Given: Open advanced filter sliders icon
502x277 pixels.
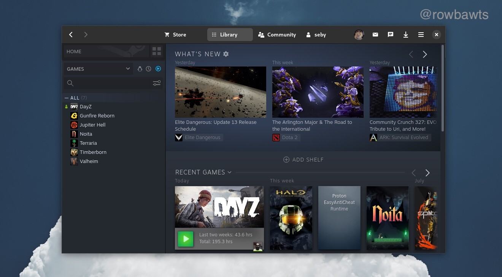Looking at the screenshot, I should [157, 83].
